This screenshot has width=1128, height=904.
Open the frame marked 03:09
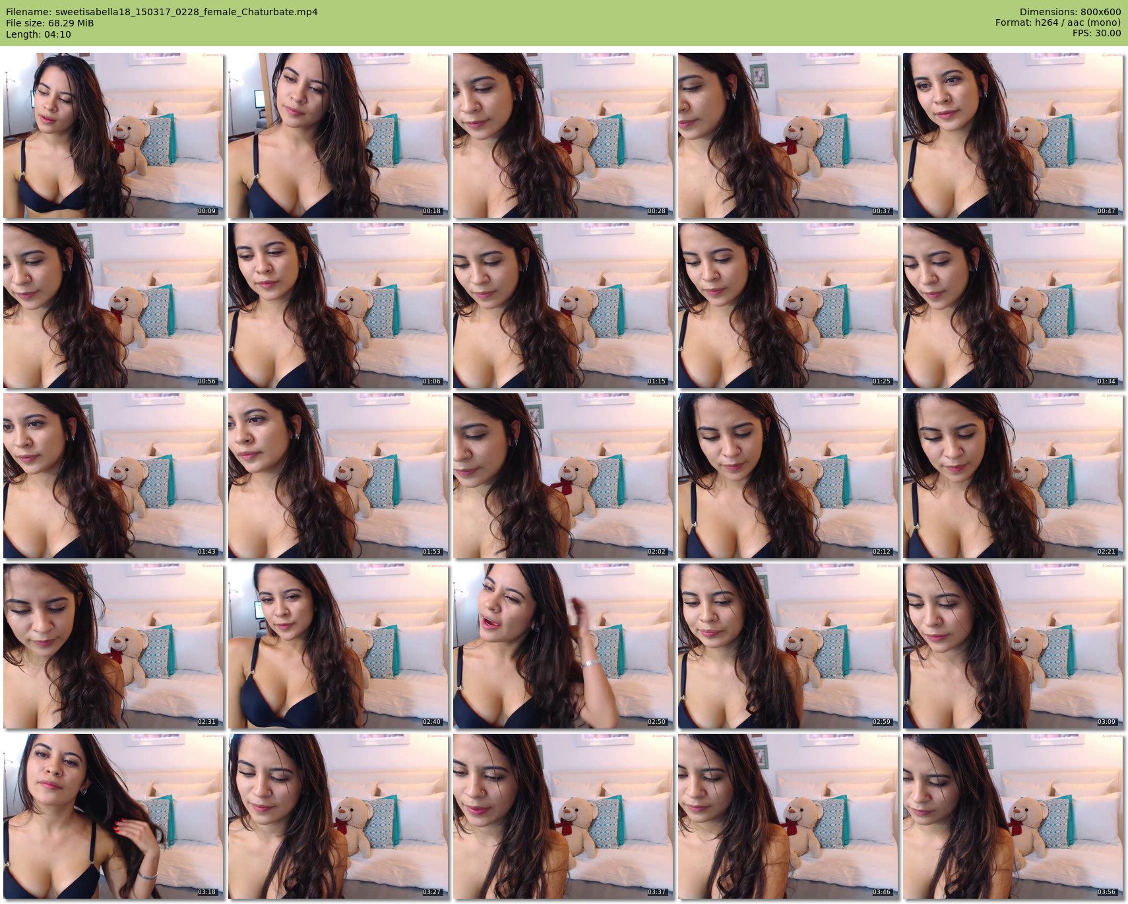(1013, 646)
